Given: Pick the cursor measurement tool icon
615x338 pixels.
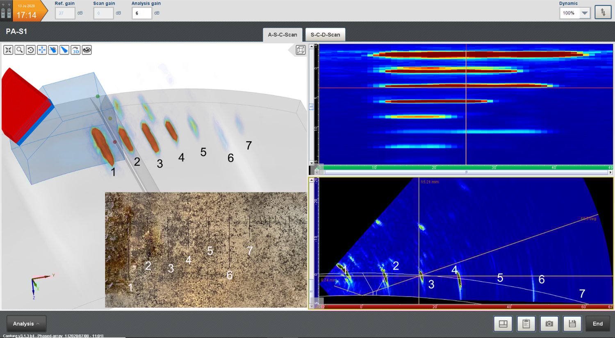Looking at the screenshot, I should click(53, 50).
